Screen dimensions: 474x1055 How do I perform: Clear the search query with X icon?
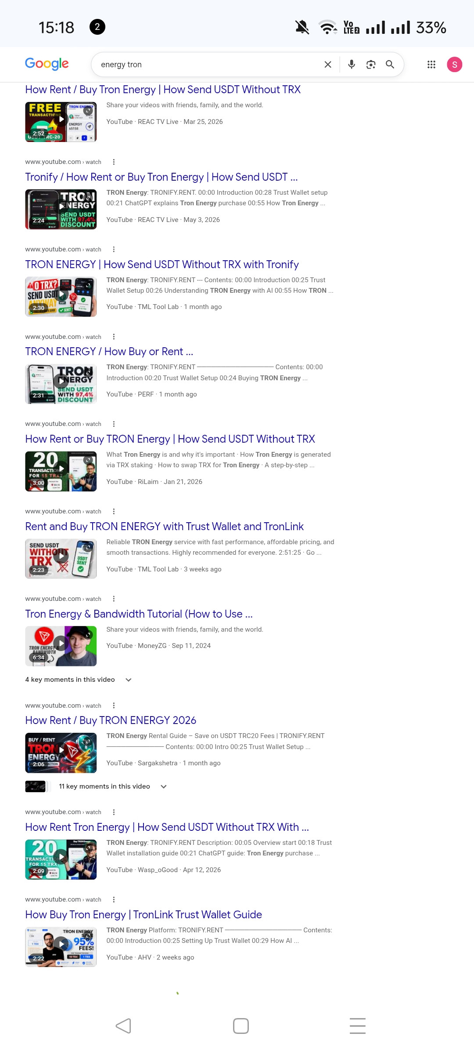pos(328,65)
